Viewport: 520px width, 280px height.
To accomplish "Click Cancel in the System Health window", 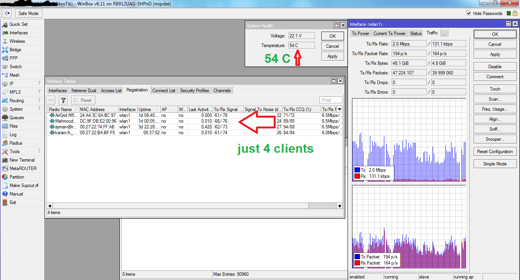I will pos(332,46).
